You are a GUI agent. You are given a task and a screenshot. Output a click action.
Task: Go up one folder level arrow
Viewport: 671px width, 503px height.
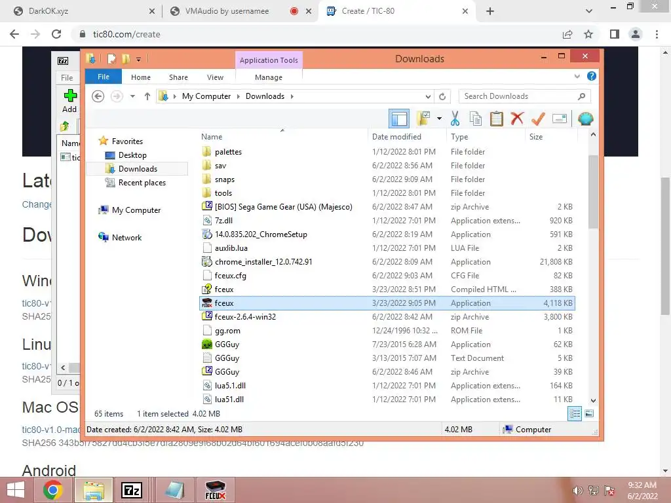pos(147,96)
